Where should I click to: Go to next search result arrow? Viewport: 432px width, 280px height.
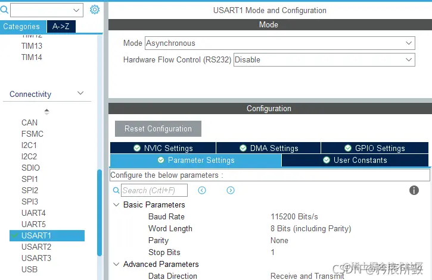[x=231, y=190]
